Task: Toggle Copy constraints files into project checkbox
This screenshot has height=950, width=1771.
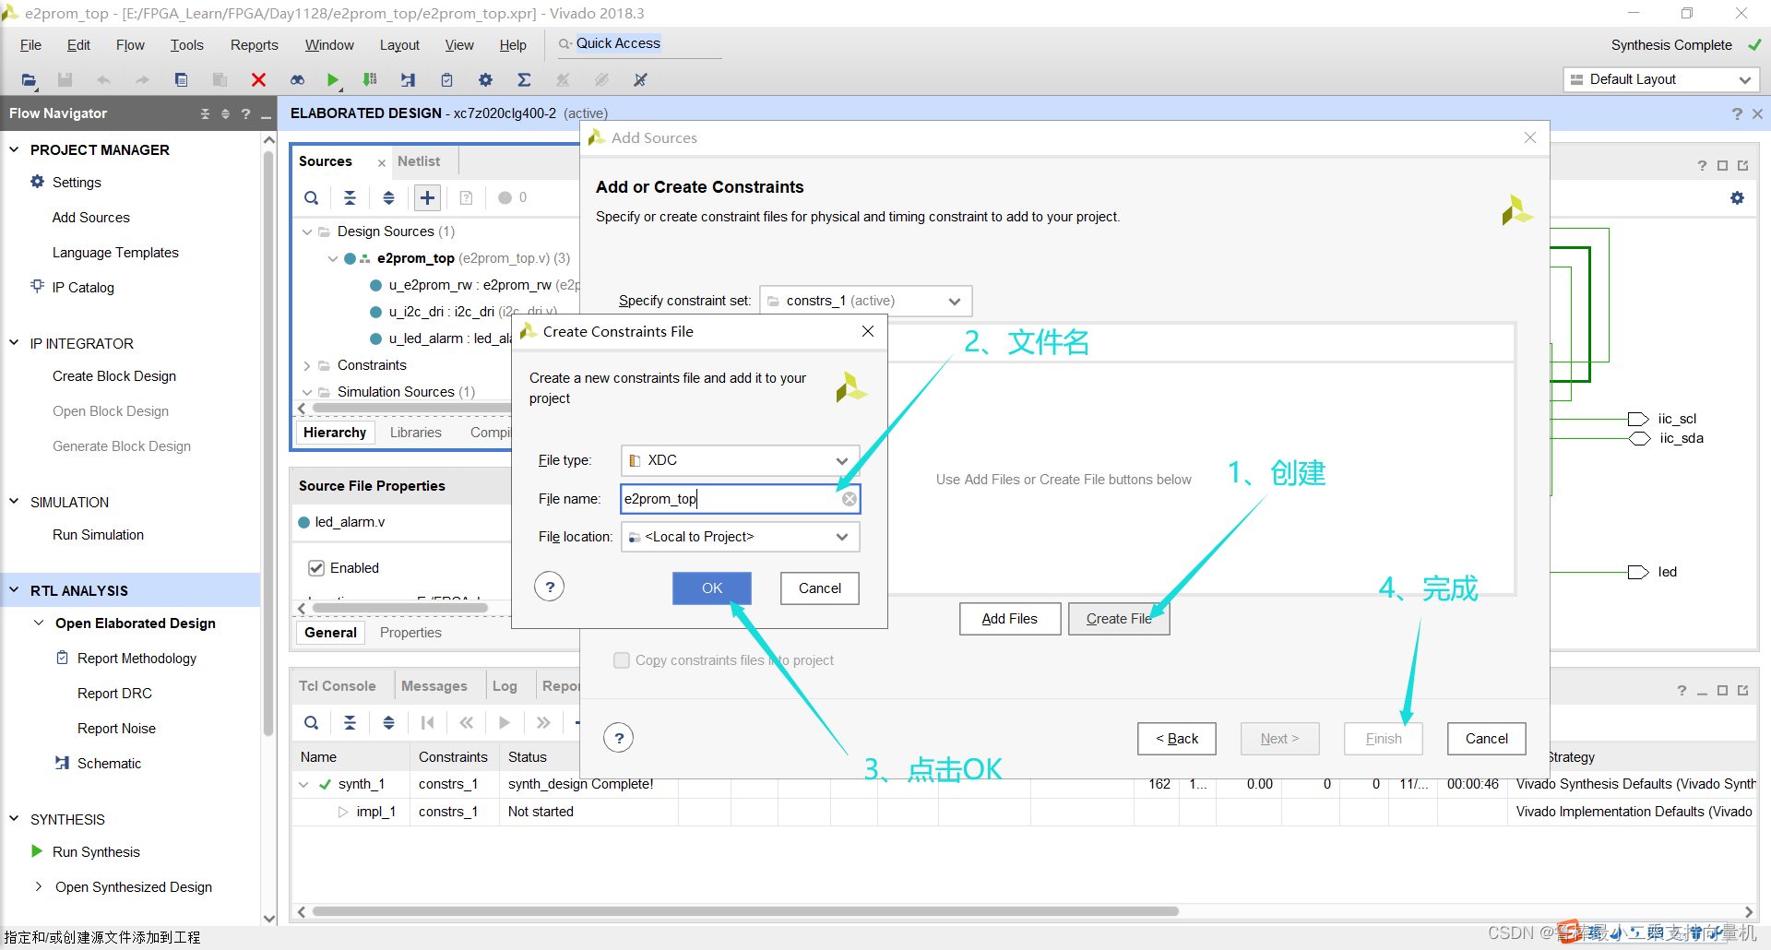Action: (622, 660)
